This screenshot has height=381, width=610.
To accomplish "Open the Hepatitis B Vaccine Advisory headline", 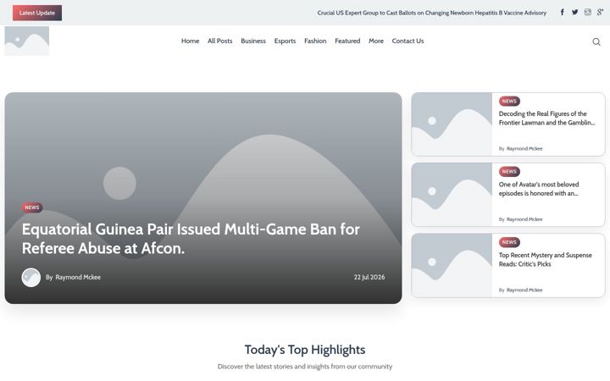I will [432, 13].
